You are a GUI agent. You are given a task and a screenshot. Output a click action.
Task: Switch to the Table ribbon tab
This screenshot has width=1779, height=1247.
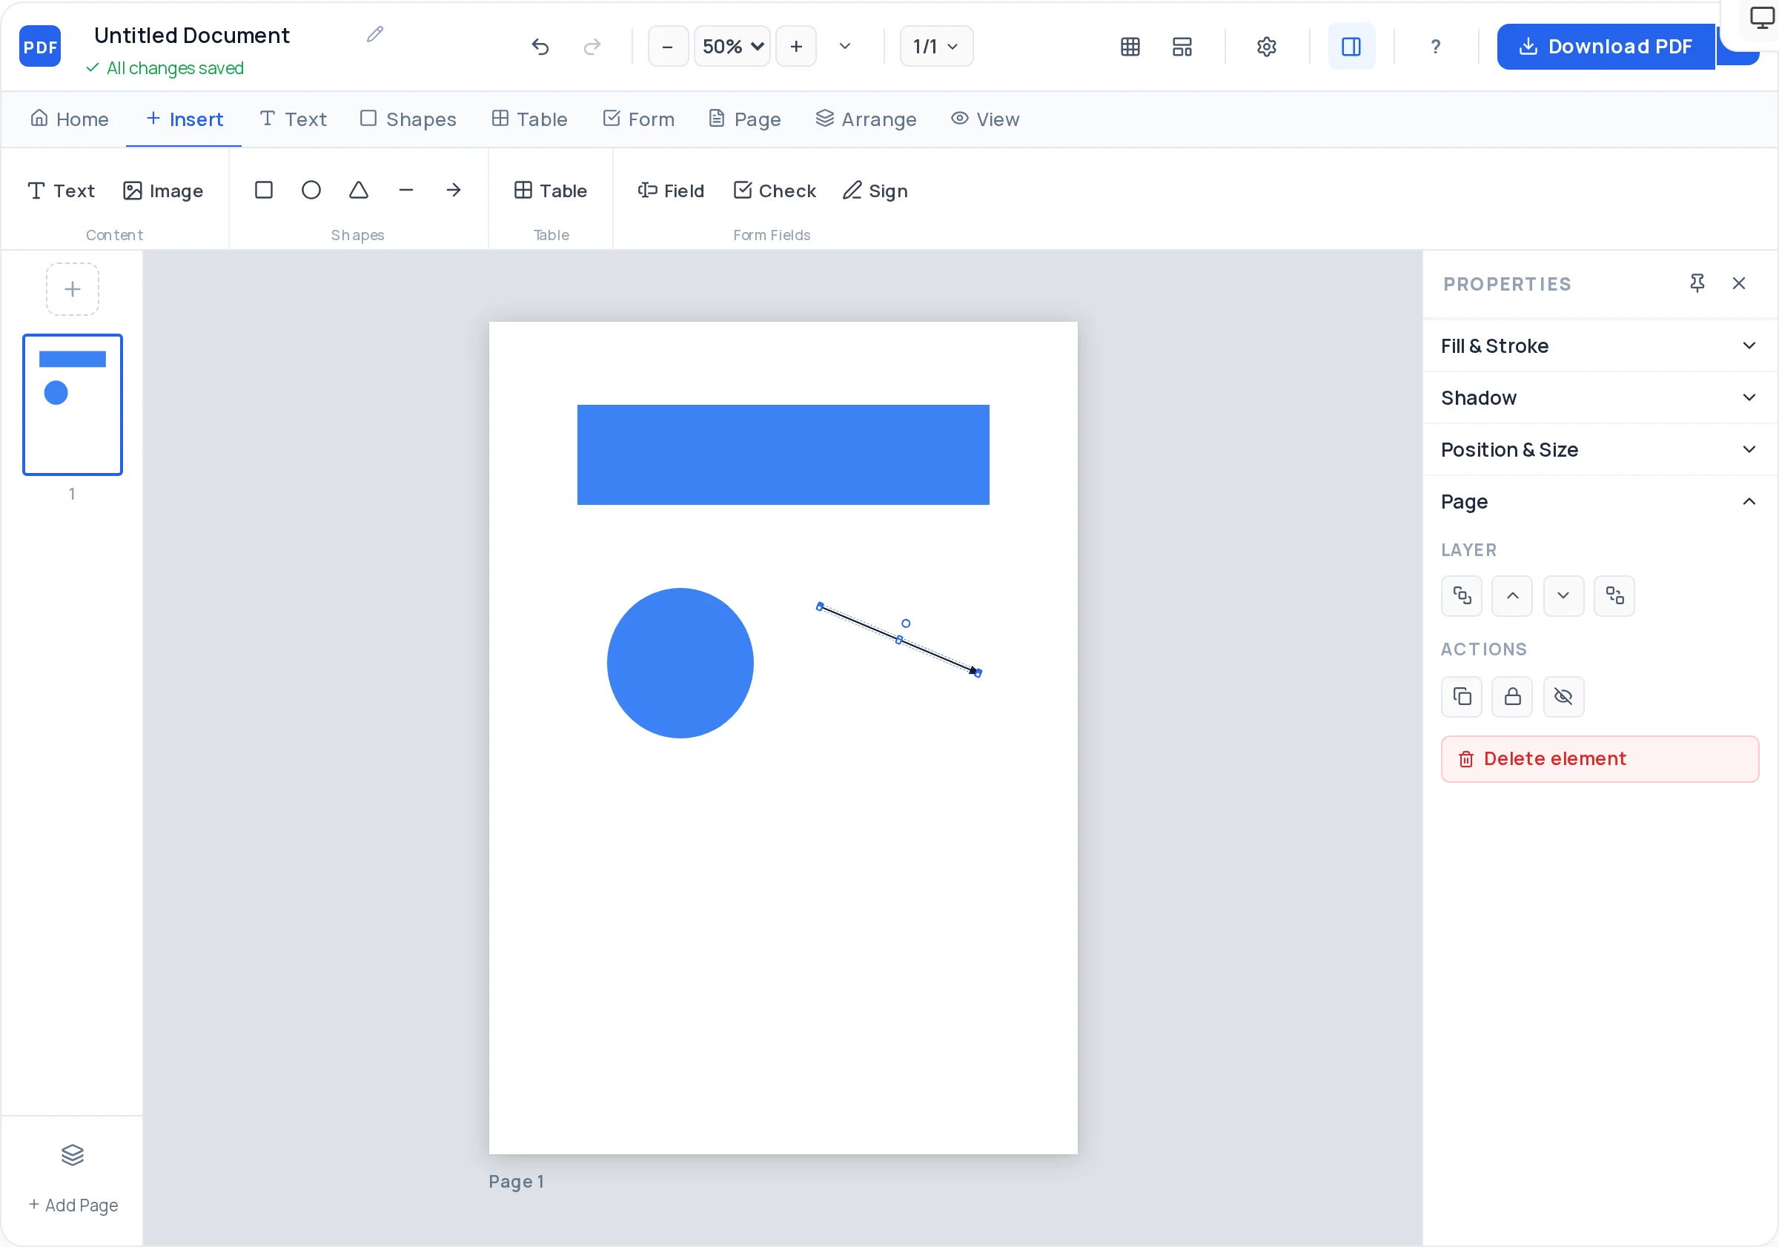[530, 119]
